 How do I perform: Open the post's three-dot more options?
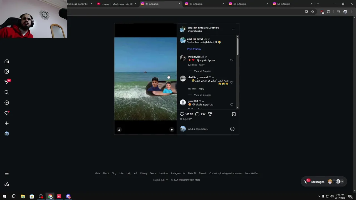pos(234,29)
